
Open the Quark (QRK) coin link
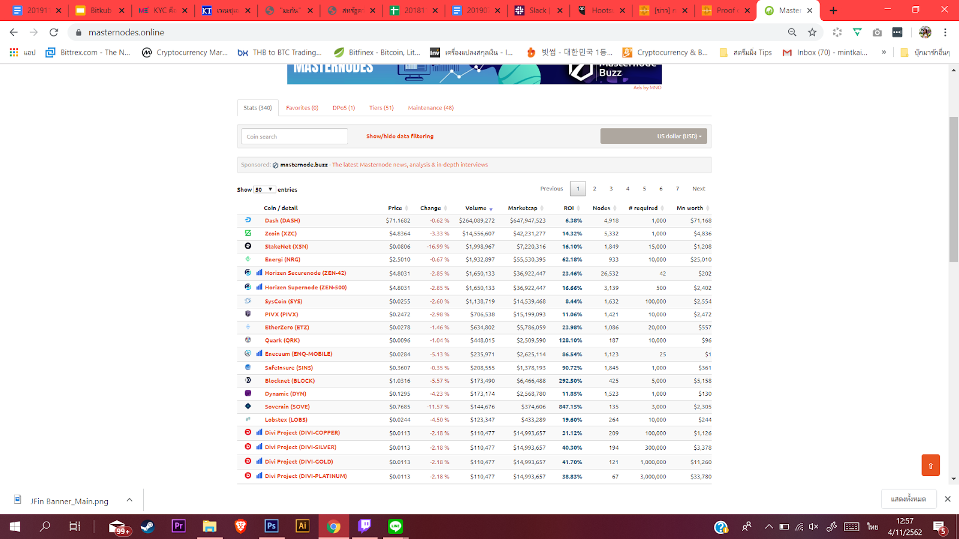[x=282, y=340]
